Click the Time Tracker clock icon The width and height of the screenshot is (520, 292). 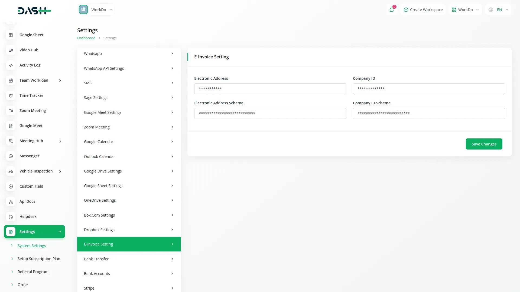point(11,95)
